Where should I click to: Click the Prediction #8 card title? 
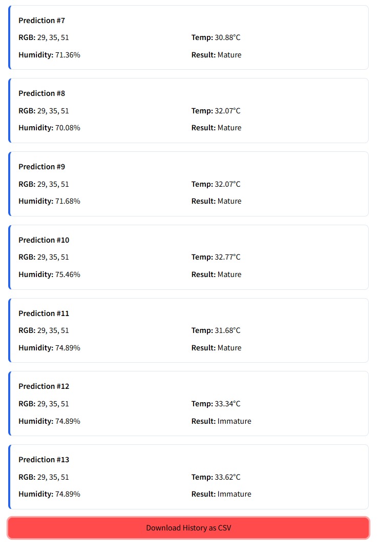pyautogui.click(x=41, y=93)
